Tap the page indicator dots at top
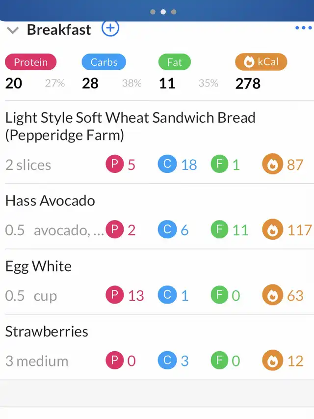This screenshot has height=419, width=314. [163, 12]
